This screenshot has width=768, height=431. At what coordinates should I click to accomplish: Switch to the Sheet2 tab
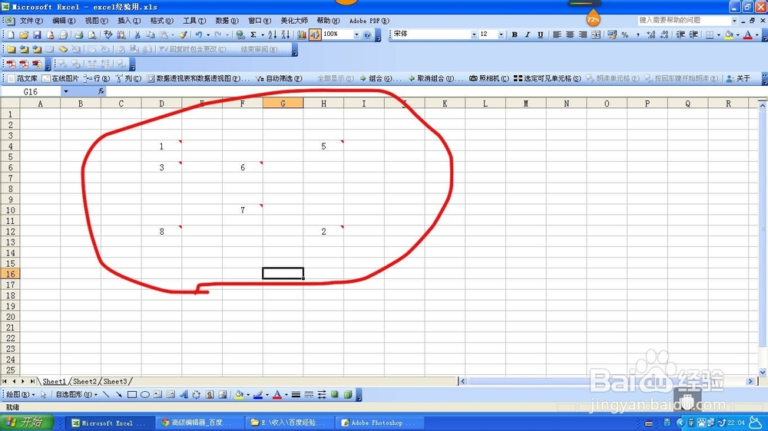(x=84, y=382)
